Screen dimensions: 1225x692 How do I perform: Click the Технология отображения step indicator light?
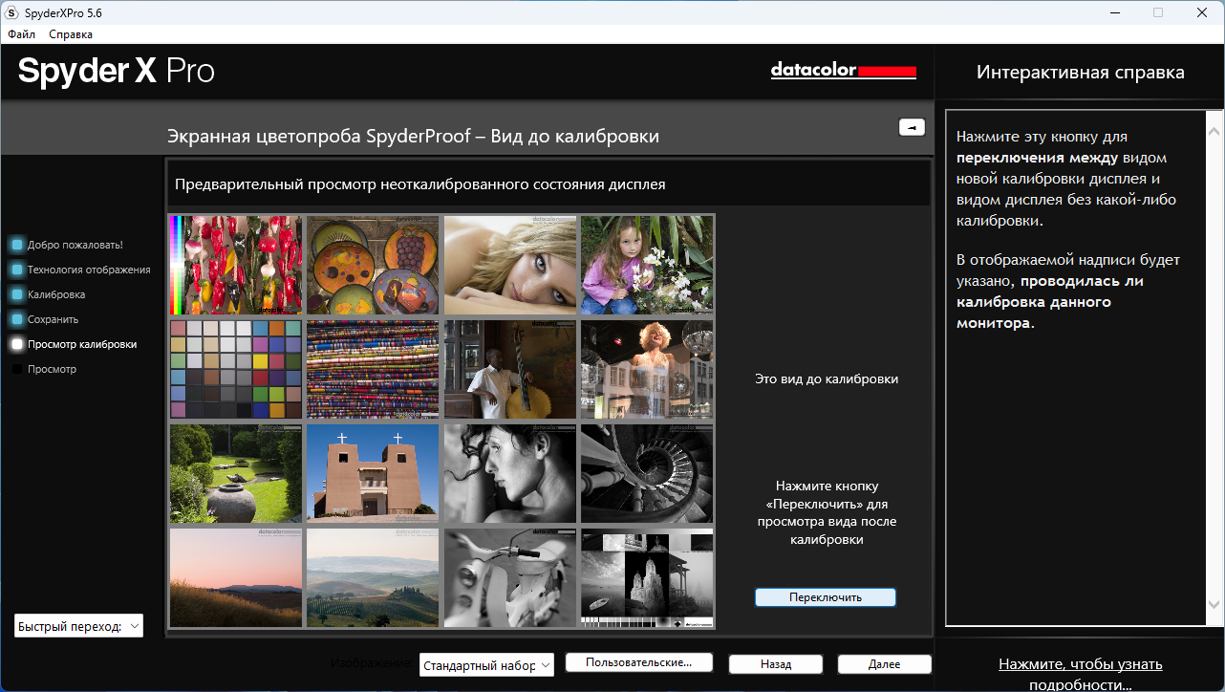[x=17, y=270]
